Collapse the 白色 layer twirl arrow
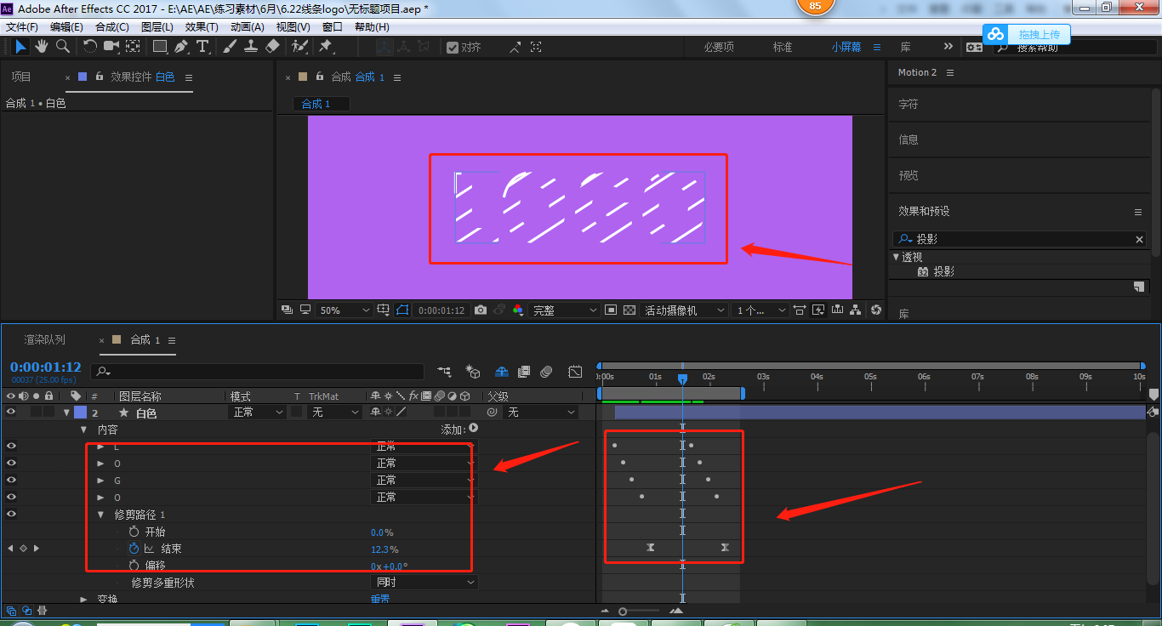 click(66, 413)
